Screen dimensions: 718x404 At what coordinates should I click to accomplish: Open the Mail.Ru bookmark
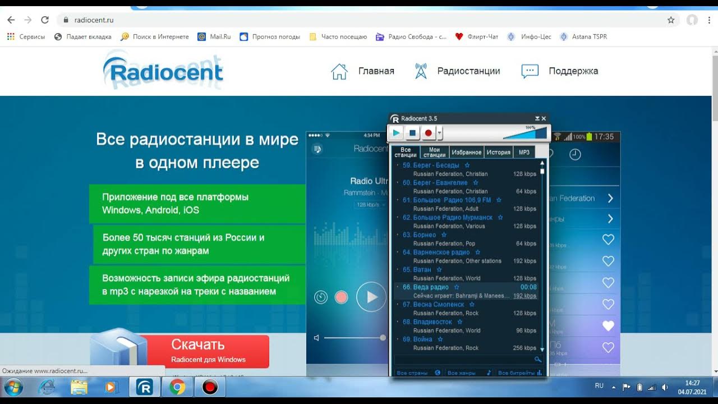tap(214, 36)
